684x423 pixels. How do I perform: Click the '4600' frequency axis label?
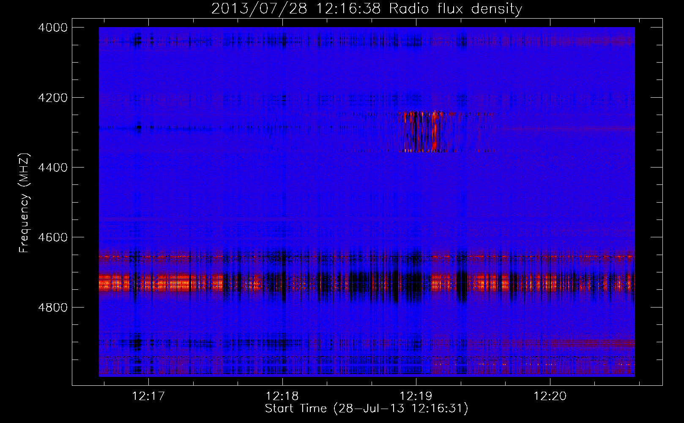coord(53,237)
